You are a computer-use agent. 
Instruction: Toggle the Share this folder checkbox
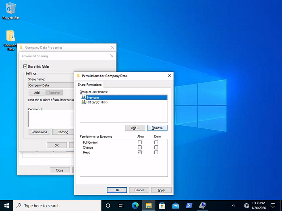point(25,66)
